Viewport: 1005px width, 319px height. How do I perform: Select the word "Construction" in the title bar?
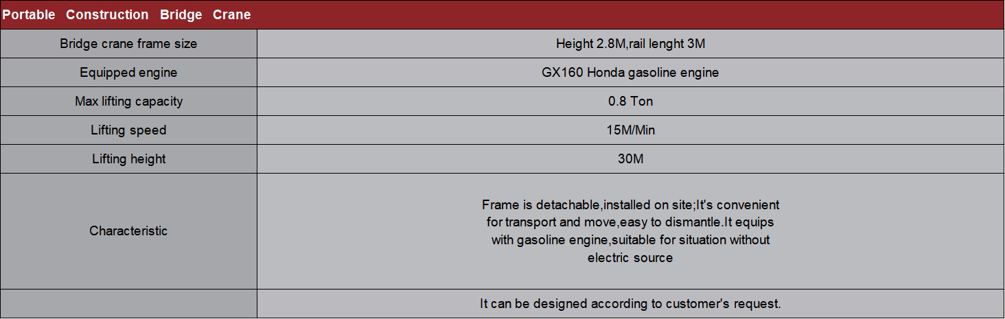[107, 15]
